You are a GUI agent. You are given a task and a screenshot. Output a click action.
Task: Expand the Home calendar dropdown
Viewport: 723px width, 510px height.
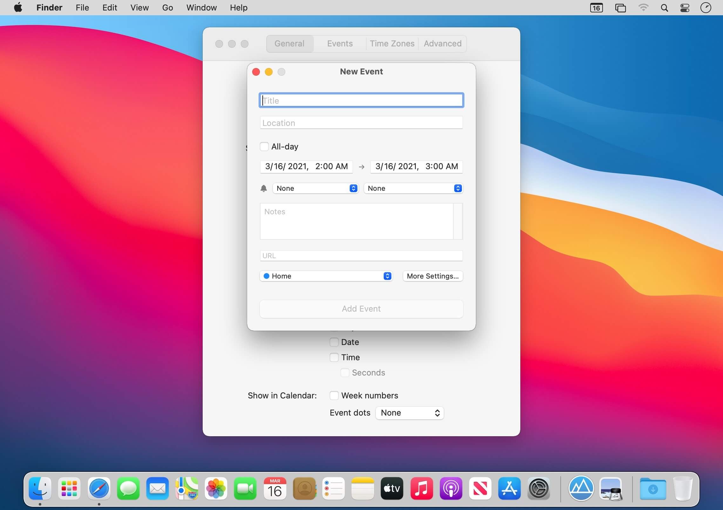(x=326, y=276)
